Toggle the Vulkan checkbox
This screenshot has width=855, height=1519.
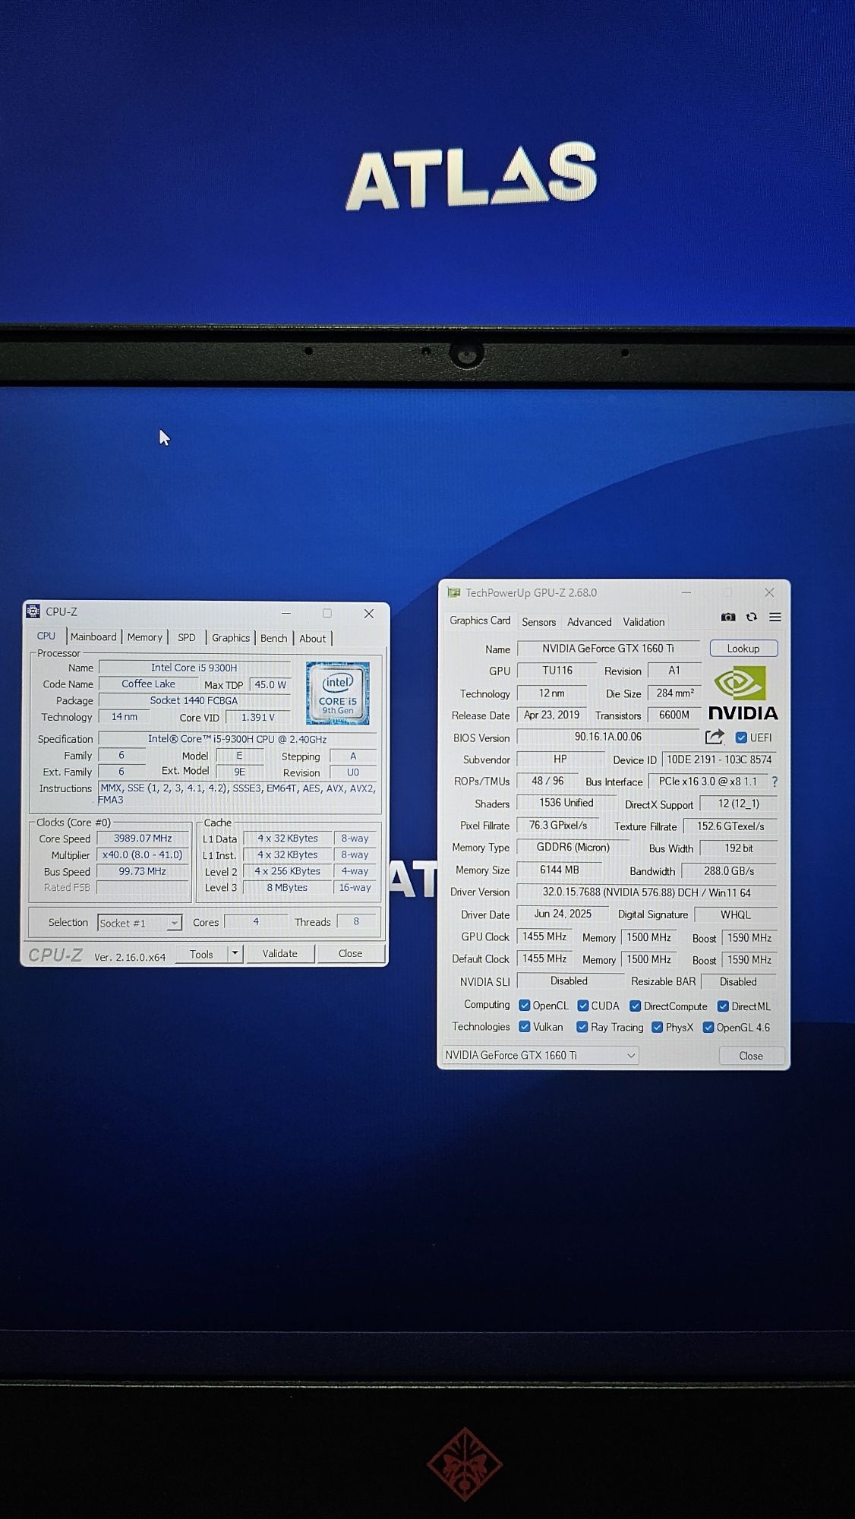(524, 1027)
